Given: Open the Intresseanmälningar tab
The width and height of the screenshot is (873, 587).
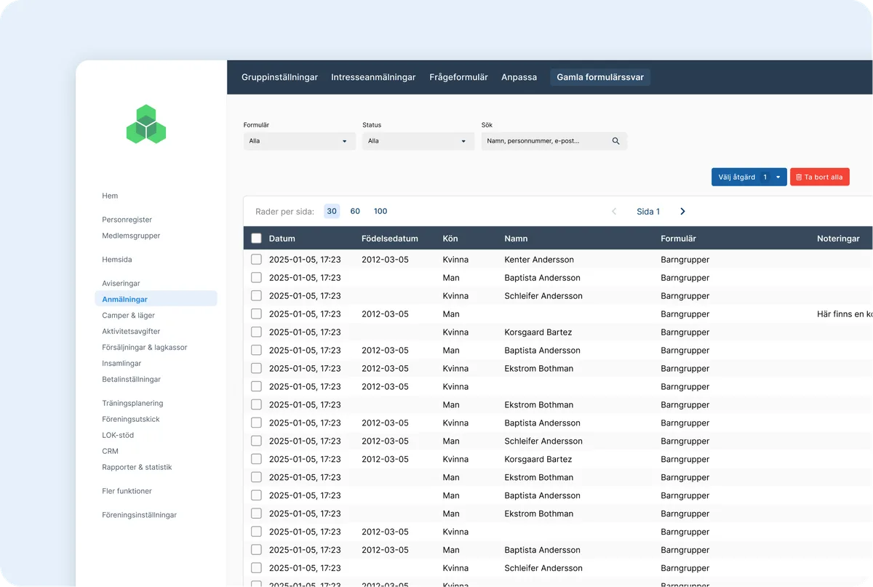Looking at the screenshot, I should pos(373,77).
